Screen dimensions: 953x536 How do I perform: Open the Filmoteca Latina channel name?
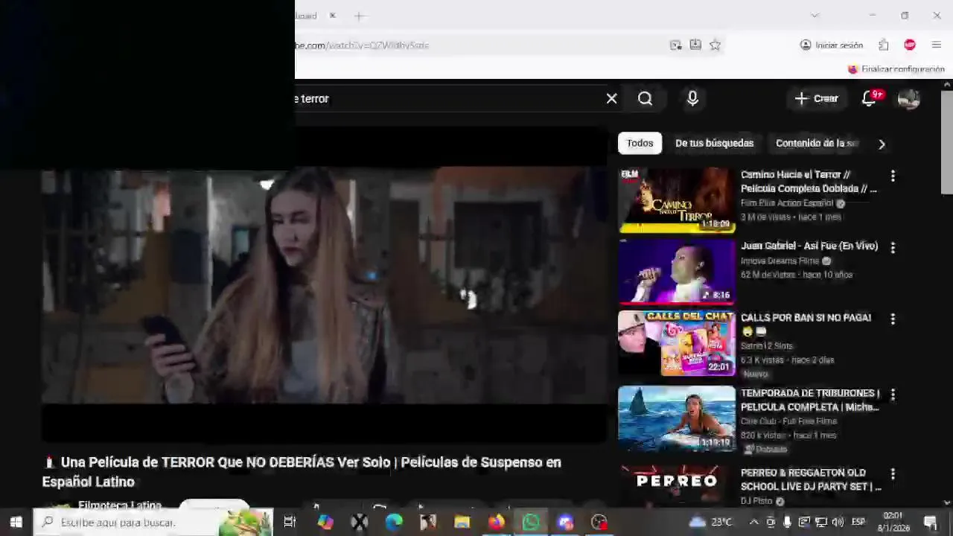point(120,505)
